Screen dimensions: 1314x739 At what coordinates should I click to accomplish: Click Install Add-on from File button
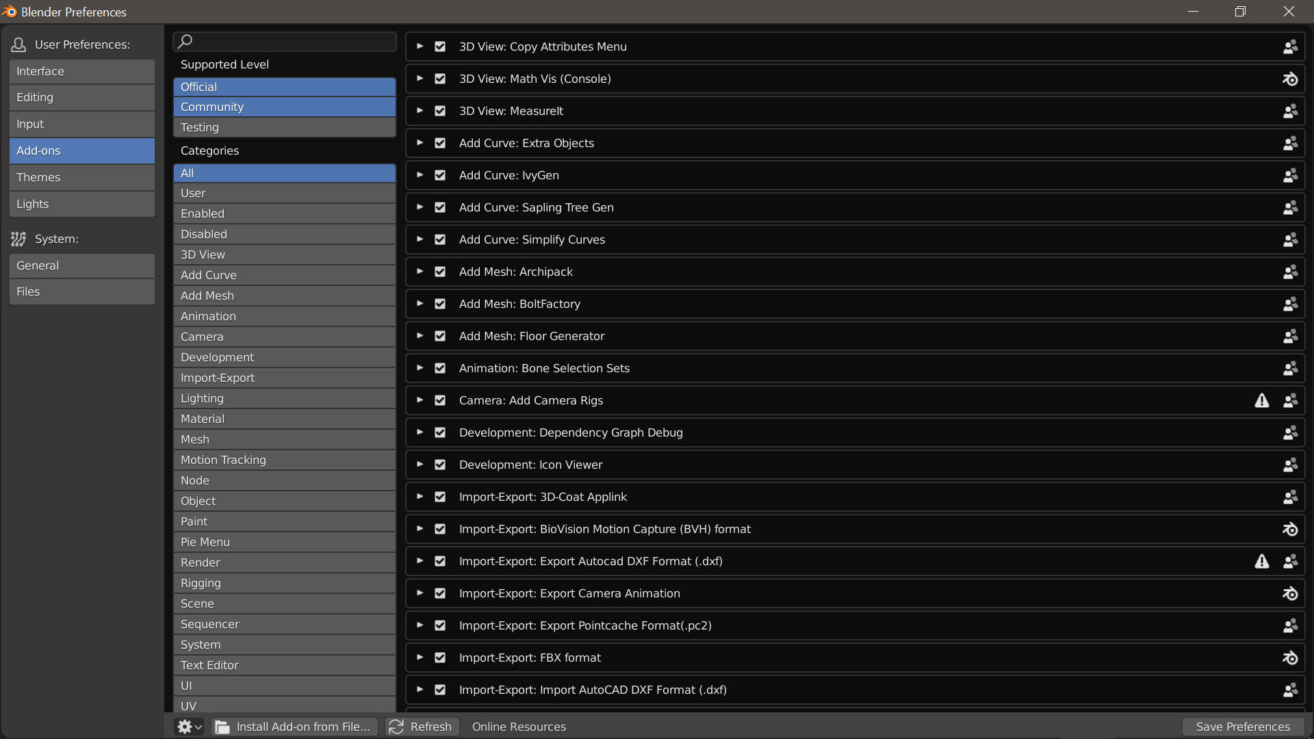(295, 727)
